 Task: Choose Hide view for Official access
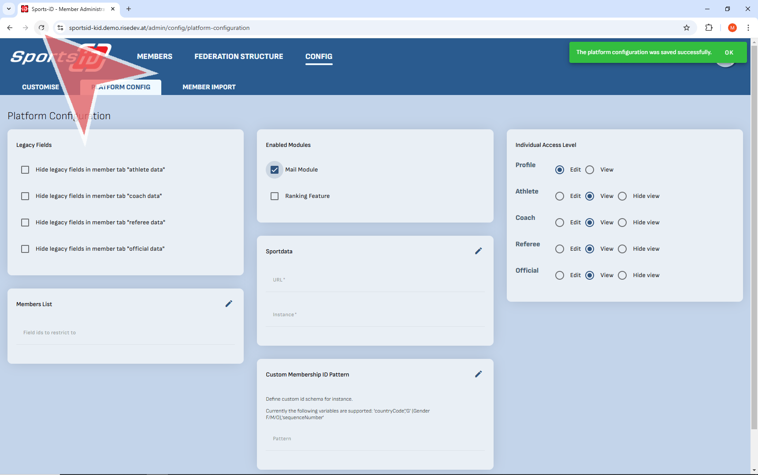click(622, 275)
